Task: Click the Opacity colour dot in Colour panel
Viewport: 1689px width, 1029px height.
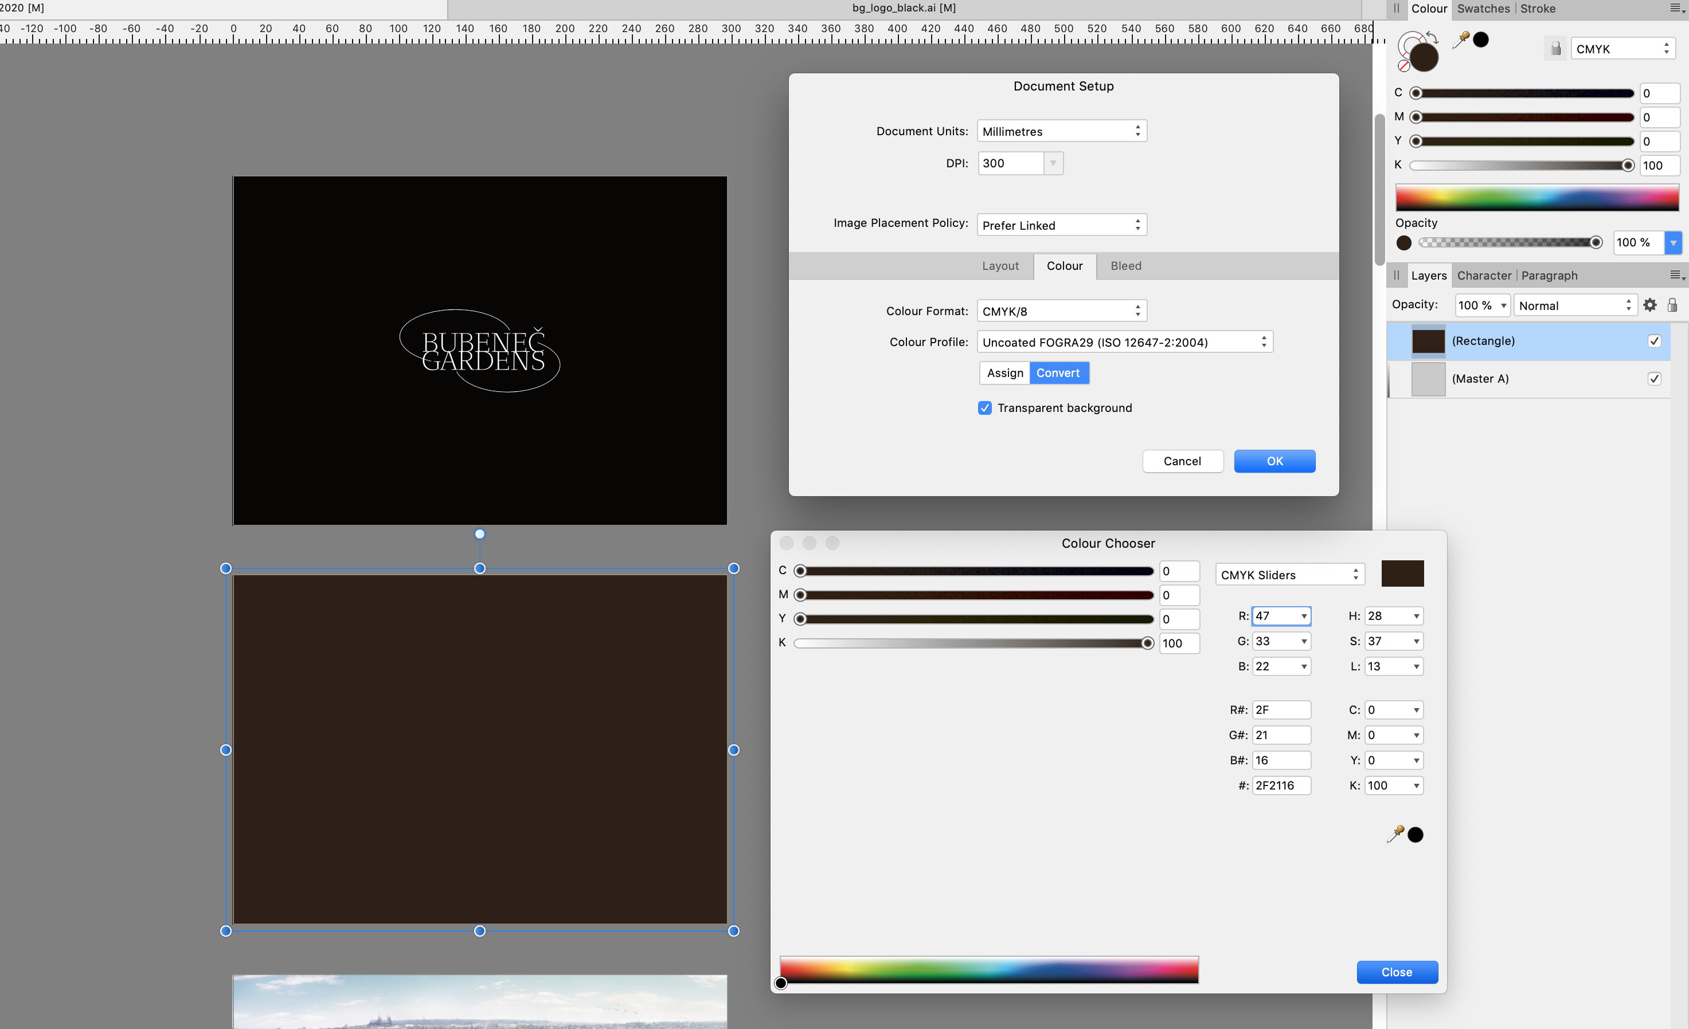Action: pos(1404,242)
